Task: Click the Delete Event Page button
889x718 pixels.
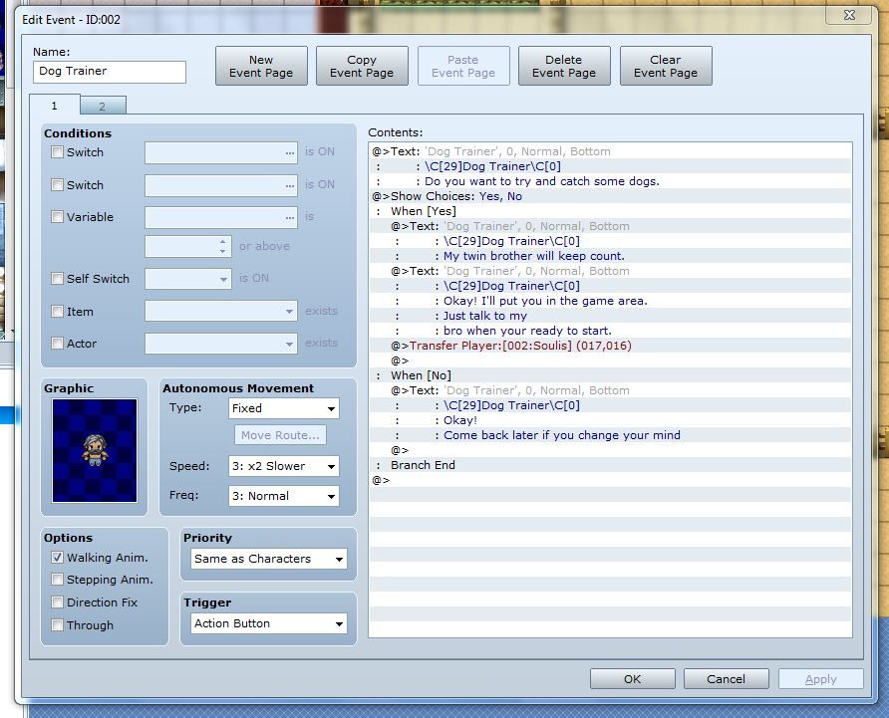Action: click(563, 66)
